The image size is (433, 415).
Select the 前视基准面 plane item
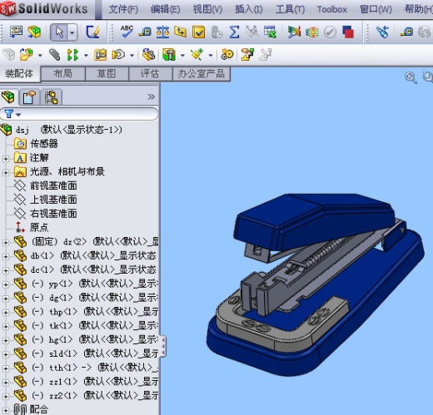pos(53,185)
